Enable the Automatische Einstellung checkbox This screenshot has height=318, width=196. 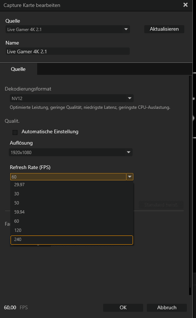point(15,133)
